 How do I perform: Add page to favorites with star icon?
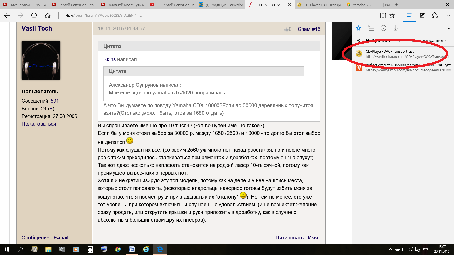pyautogui.click(x=392, y=15)
